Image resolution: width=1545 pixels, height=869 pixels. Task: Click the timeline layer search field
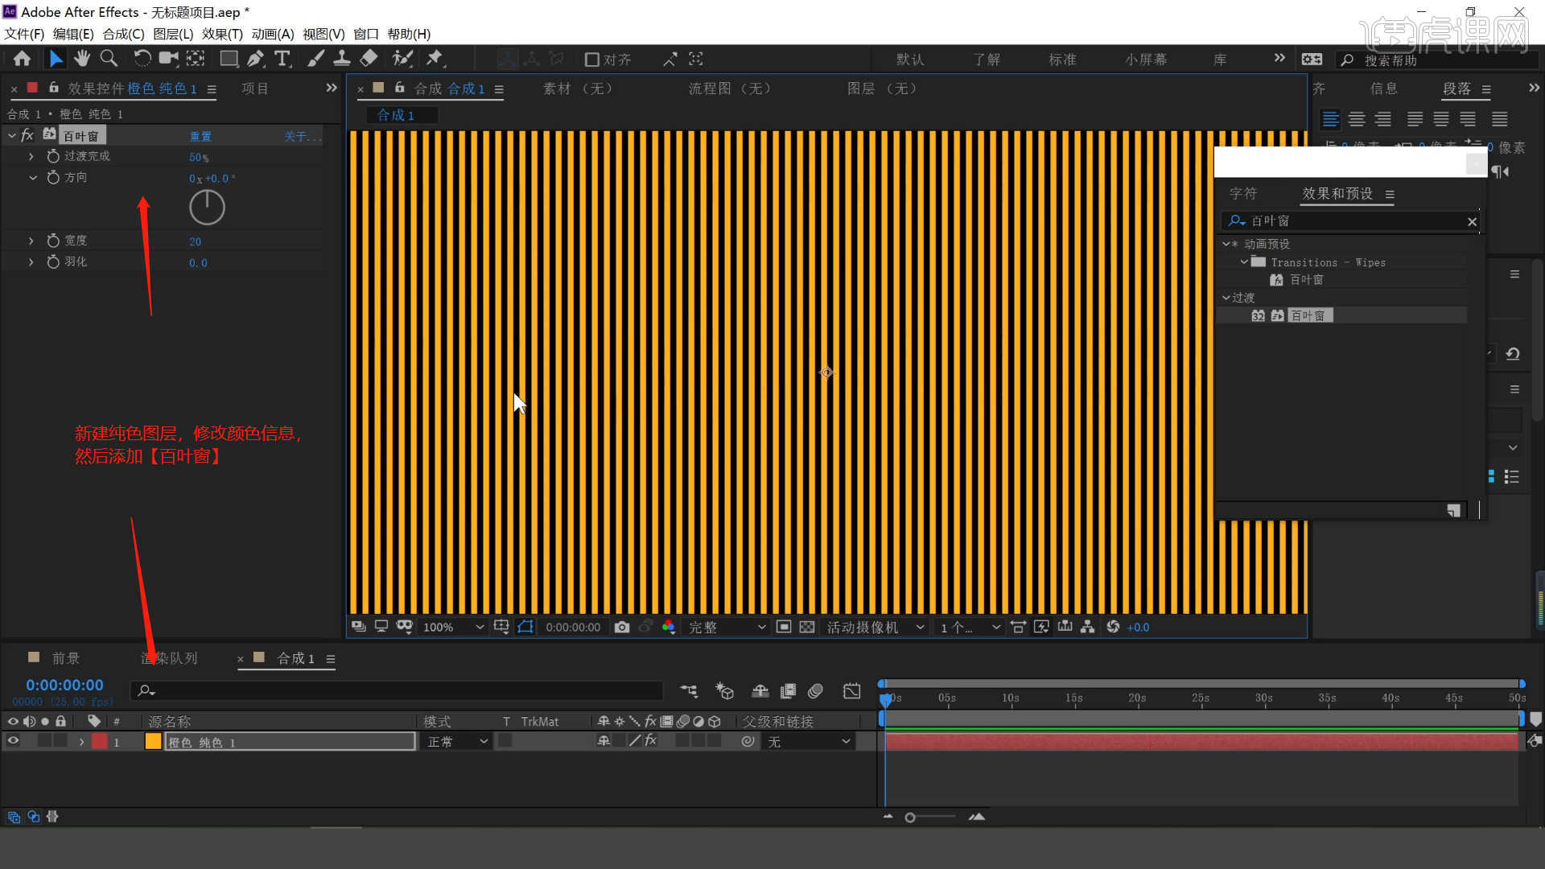pyautogui.click(x=396, y=690)
